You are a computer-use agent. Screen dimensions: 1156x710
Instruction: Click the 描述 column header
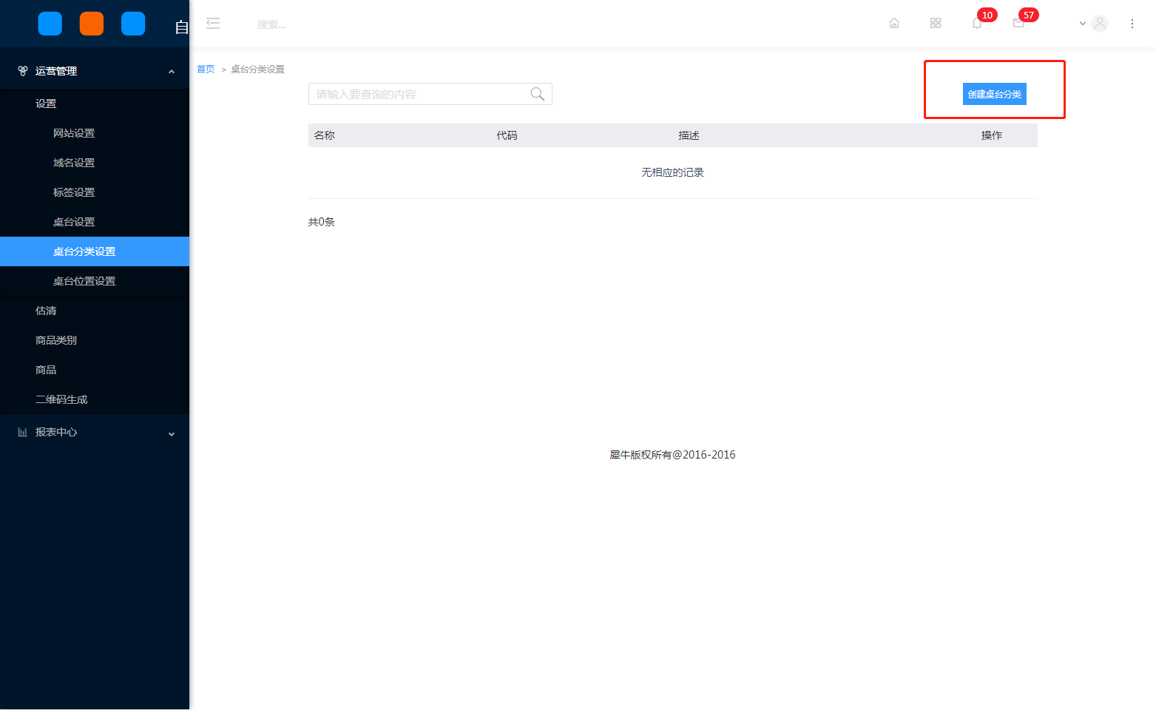[x=689, y=135]
